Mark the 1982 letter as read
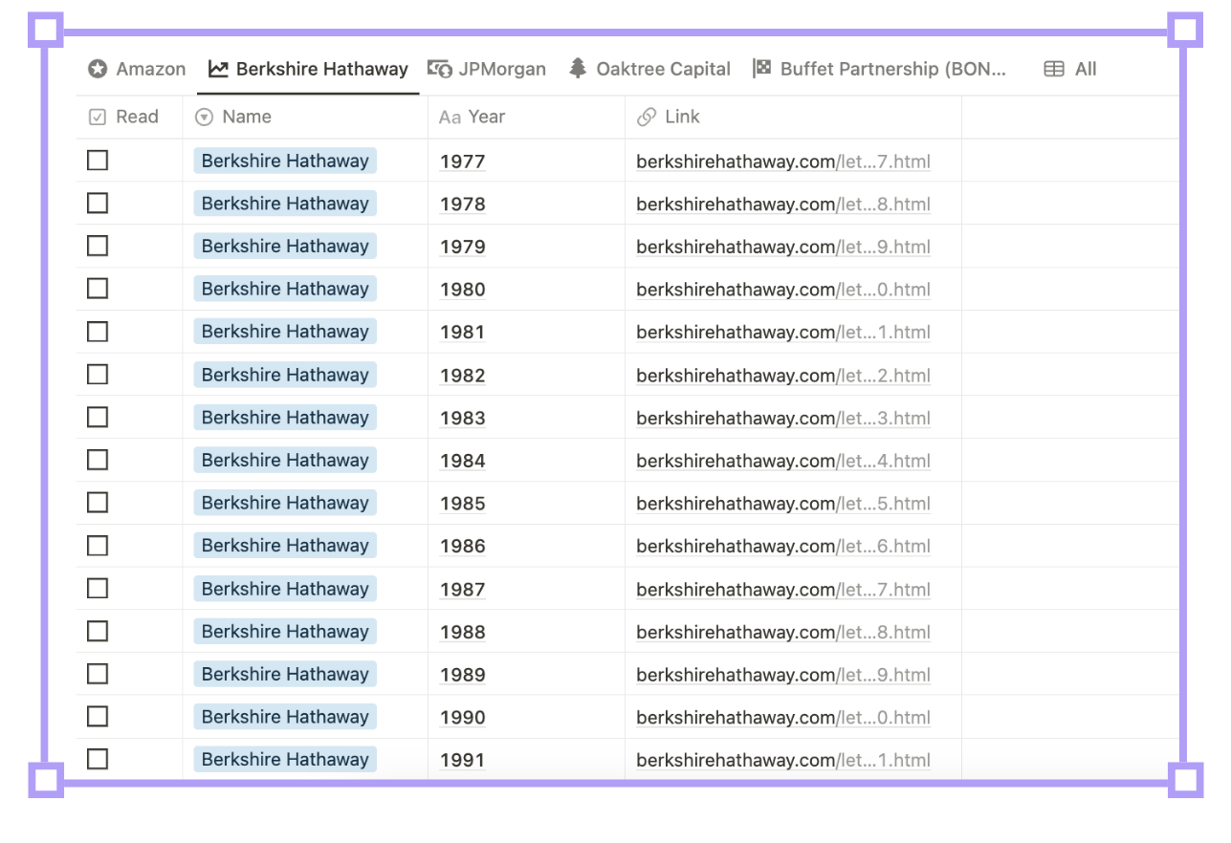This screenshot has height=843, width=1231. click(98, 375)
